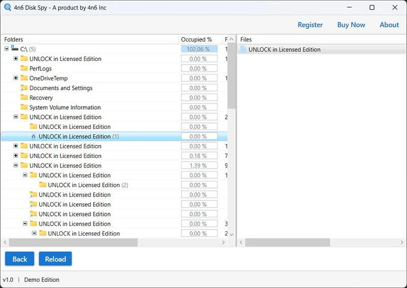Click the Recovery folder icon
The height and width of the screenshot is (288, 407).
(24, 97)
